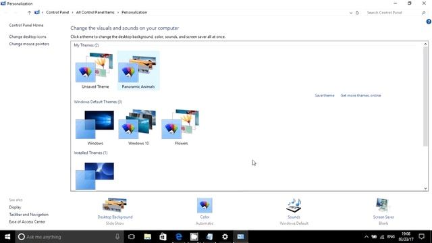Click All Control Panel Items breadcrumb
Viewport: 432px width, 243px height.
click(x=95, y=12)
